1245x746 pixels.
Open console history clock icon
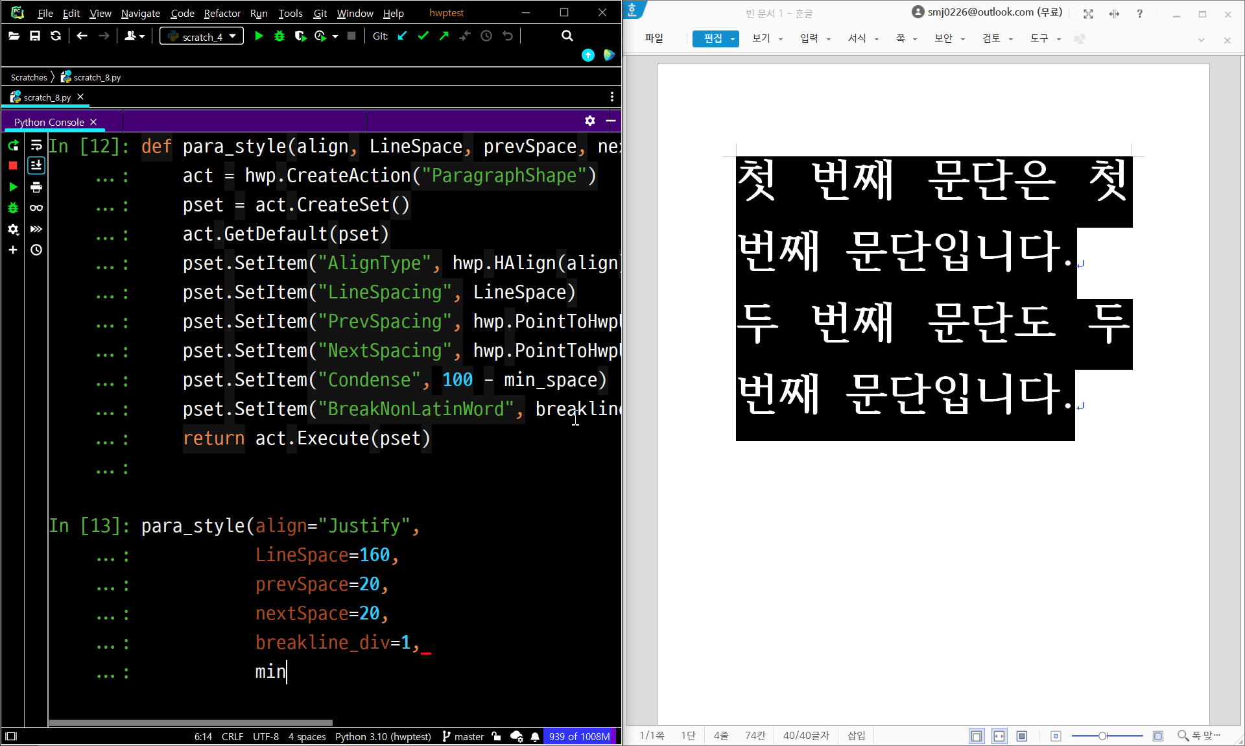pos(36,250)
